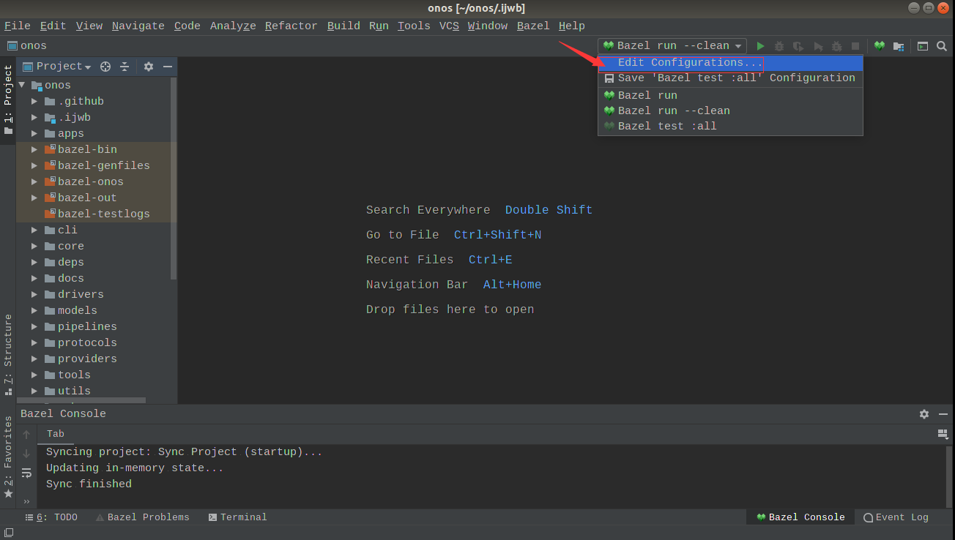Open Event Log tool window

pos(896,517)
